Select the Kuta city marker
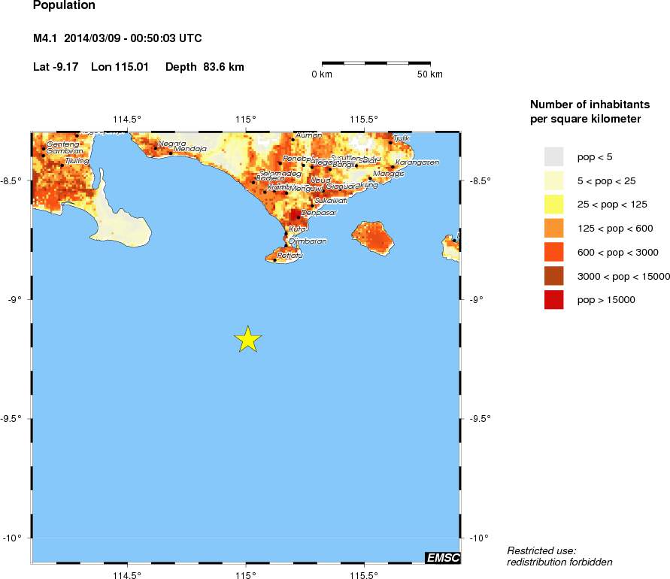The height and width of the screenshot is (579, 670). [x=286, y=234]
